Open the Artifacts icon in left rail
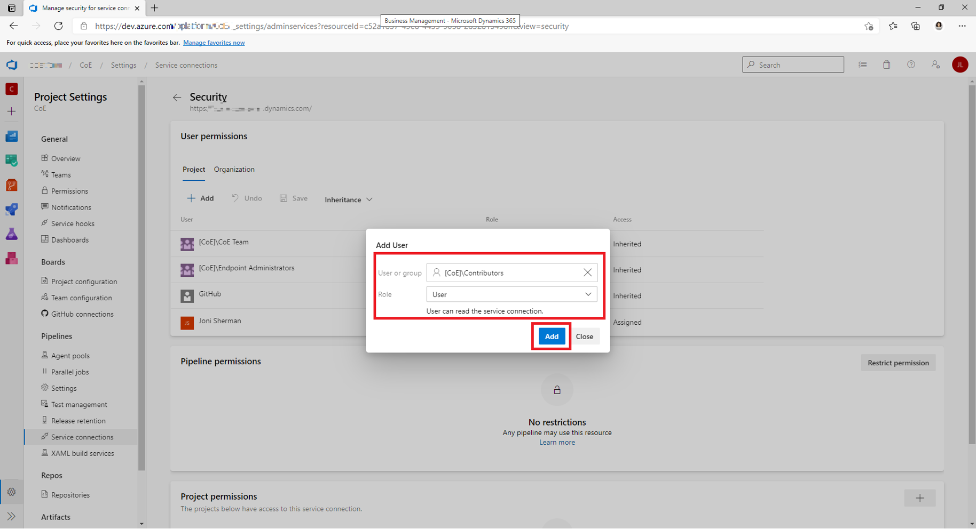This screenshot has width=976, height=529. 11,259
